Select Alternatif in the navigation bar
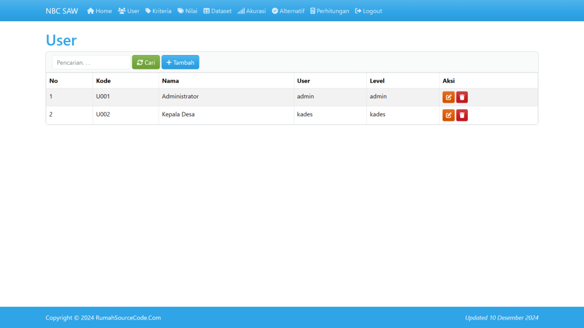This screenshot has width=584, height=328. [288, 11]
